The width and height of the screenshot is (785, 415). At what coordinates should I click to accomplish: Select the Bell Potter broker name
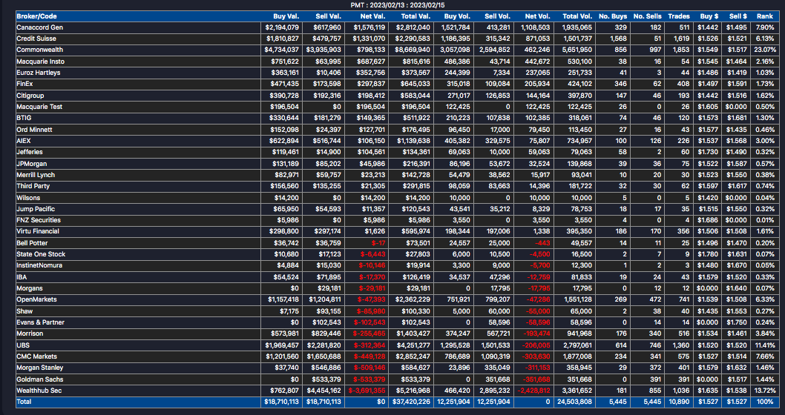pos(32,243)
